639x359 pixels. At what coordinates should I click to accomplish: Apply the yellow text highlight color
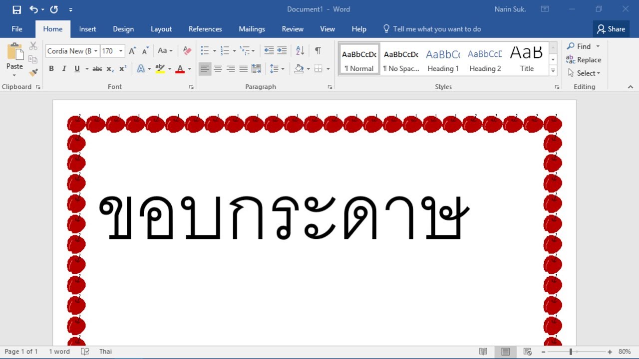pos(160,69)
